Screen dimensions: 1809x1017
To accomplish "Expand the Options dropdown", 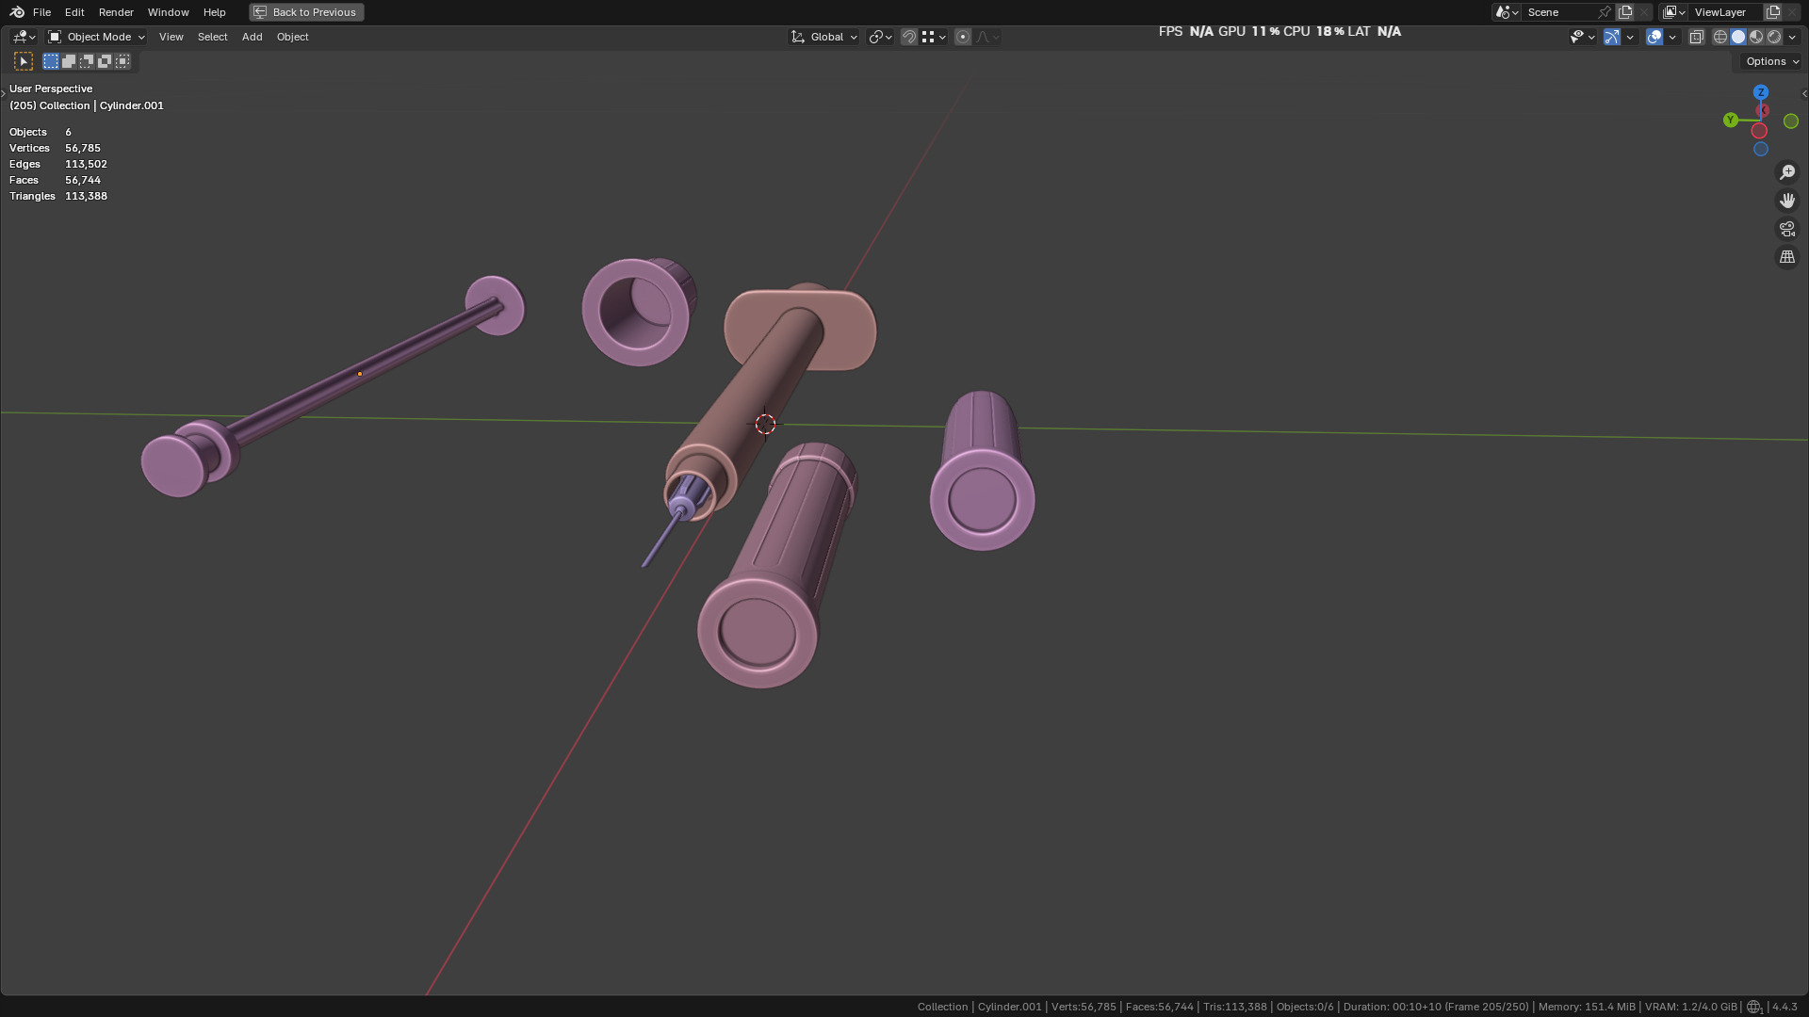I will (1771, 61).
